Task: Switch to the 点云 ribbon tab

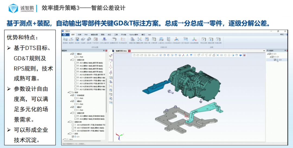Action: 109,35
